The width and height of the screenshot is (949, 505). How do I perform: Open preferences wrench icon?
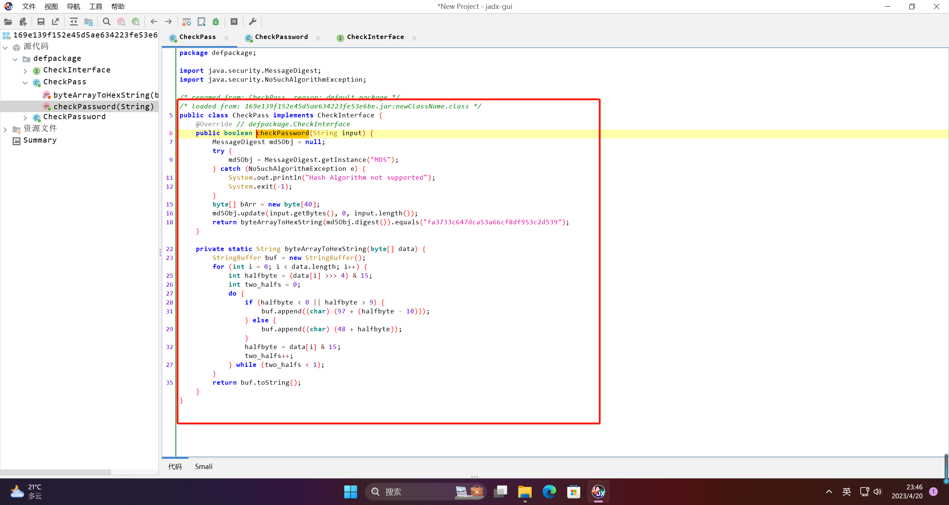tap(252, 22)
